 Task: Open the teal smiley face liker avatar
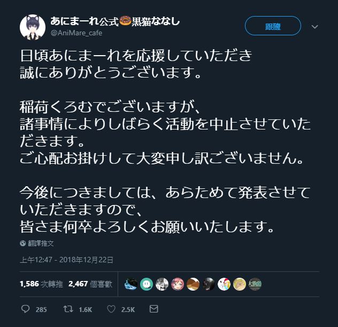pos(147,284)
